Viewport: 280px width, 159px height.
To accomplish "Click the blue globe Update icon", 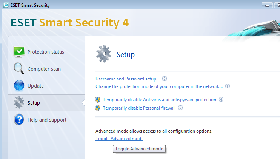I will click(19, 86).
